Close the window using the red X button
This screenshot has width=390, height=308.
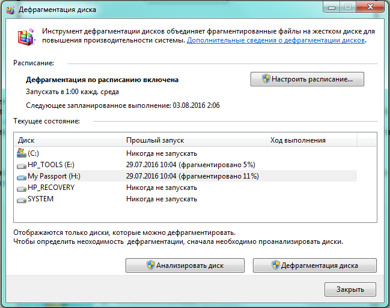tap(370, 7)
